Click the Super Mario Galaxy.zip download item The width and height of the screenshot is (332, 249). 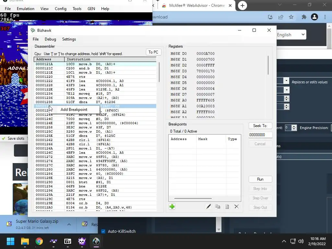point(37,224)
